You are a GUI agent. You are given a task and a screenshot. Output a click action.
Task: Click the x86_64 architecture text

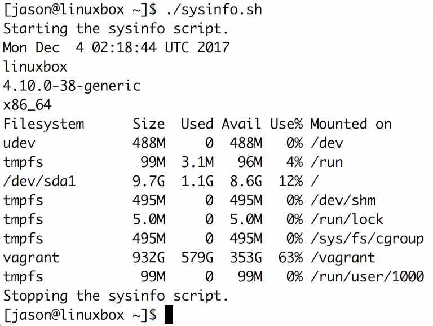point(27,105)
